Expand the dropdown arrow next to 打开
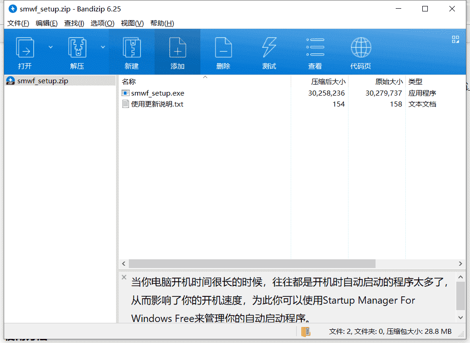 tap(50, 47)
